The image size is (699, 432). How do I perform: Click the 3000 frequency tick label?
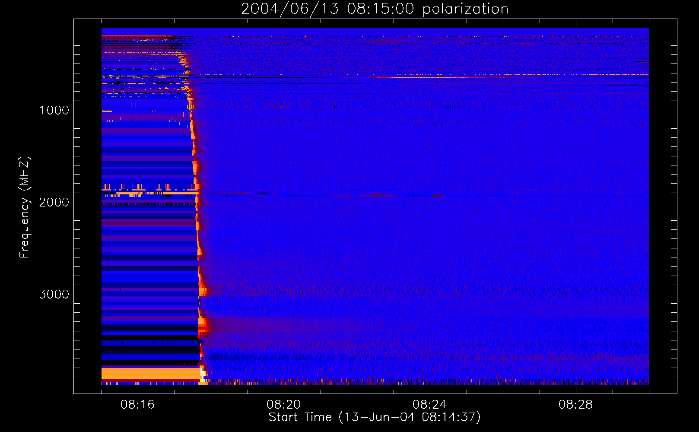(x=54, y=294)
